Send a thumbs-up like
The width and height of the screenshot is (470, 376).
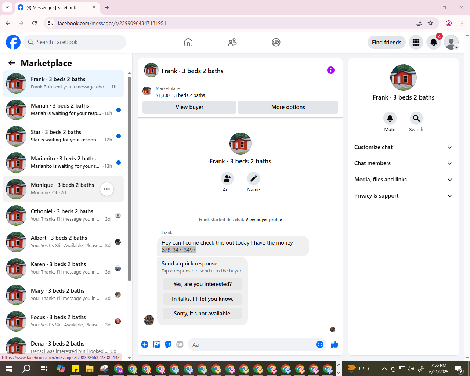tap(335, 344)
